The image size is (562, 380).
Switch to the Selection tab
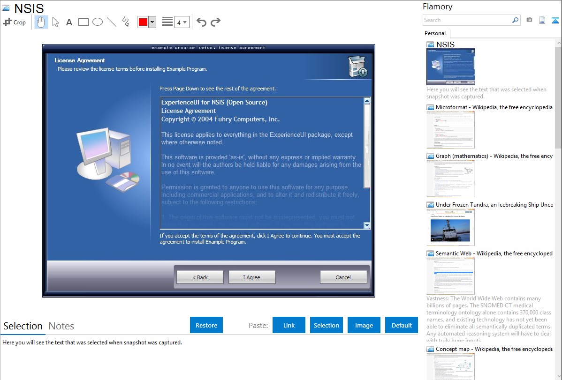coord(23,326)
